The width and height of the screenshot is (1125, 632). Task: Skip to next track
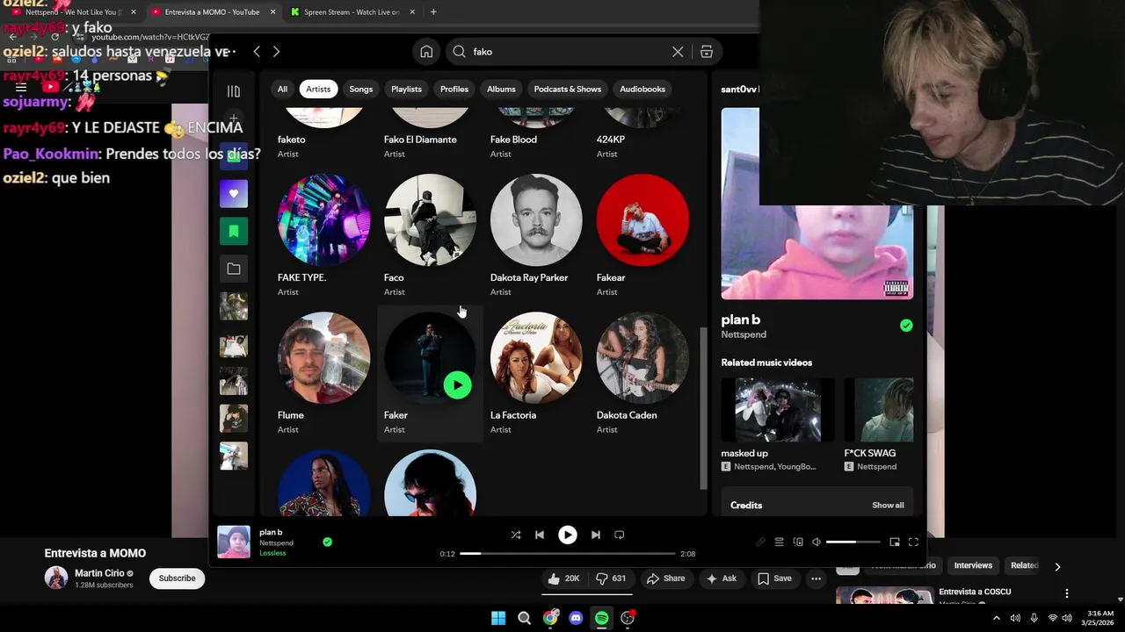pyautogui.click(x=596, y=535)
